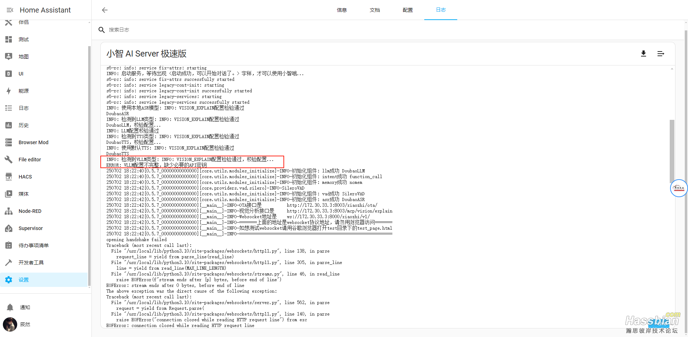
Task: Click 'opening handshake failed' log line
Action: pos(137,240)
